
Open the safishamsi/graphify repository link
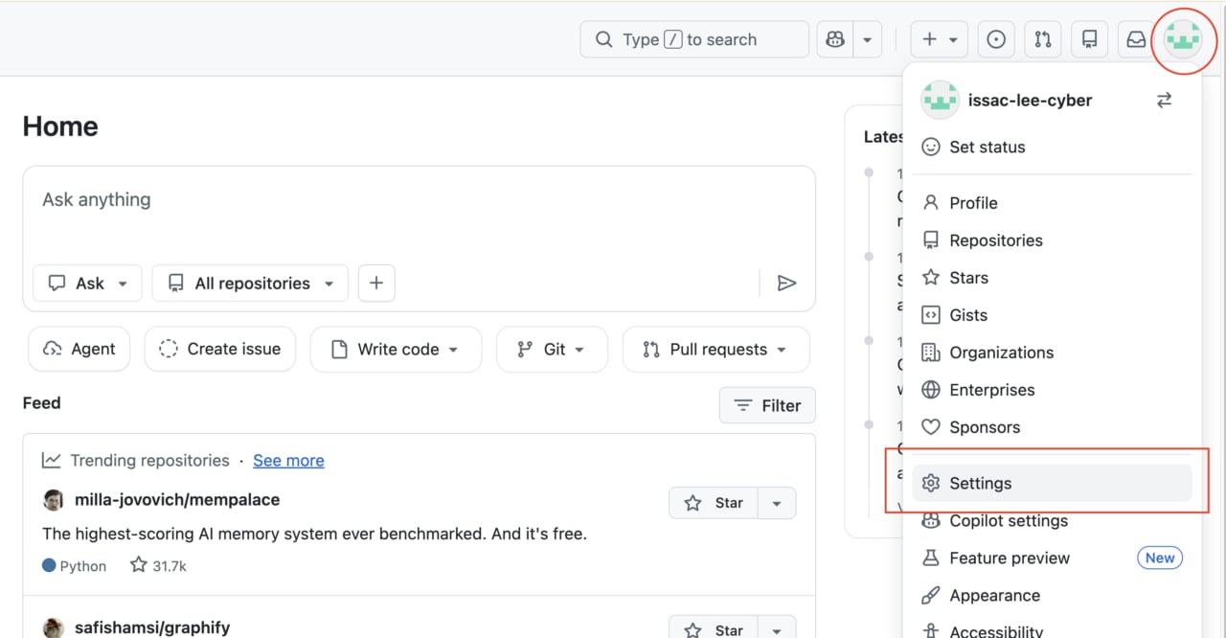[x=152, y=628]
